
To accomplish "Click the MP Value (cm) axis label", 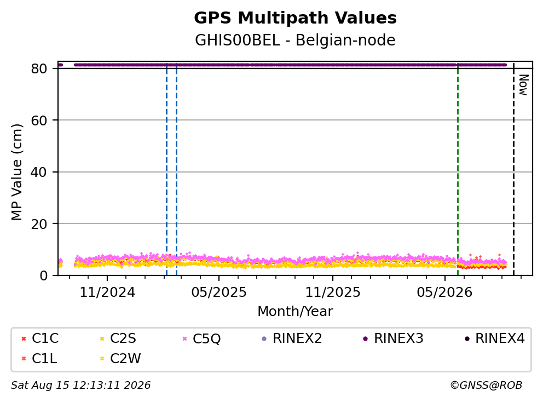I will [x=16, y=172].
